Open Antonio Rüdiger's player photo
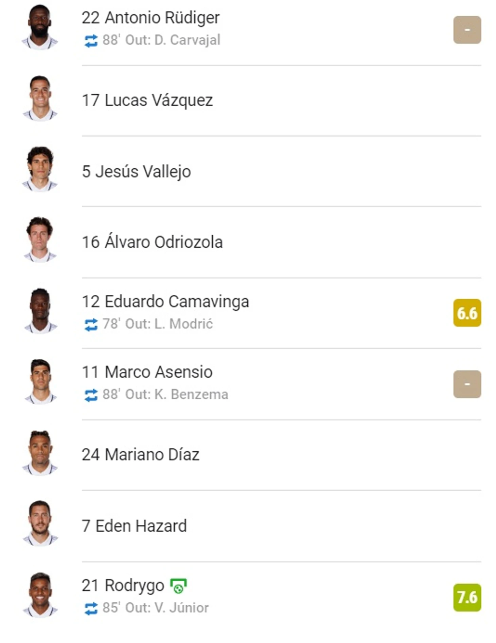 [40, 28]
